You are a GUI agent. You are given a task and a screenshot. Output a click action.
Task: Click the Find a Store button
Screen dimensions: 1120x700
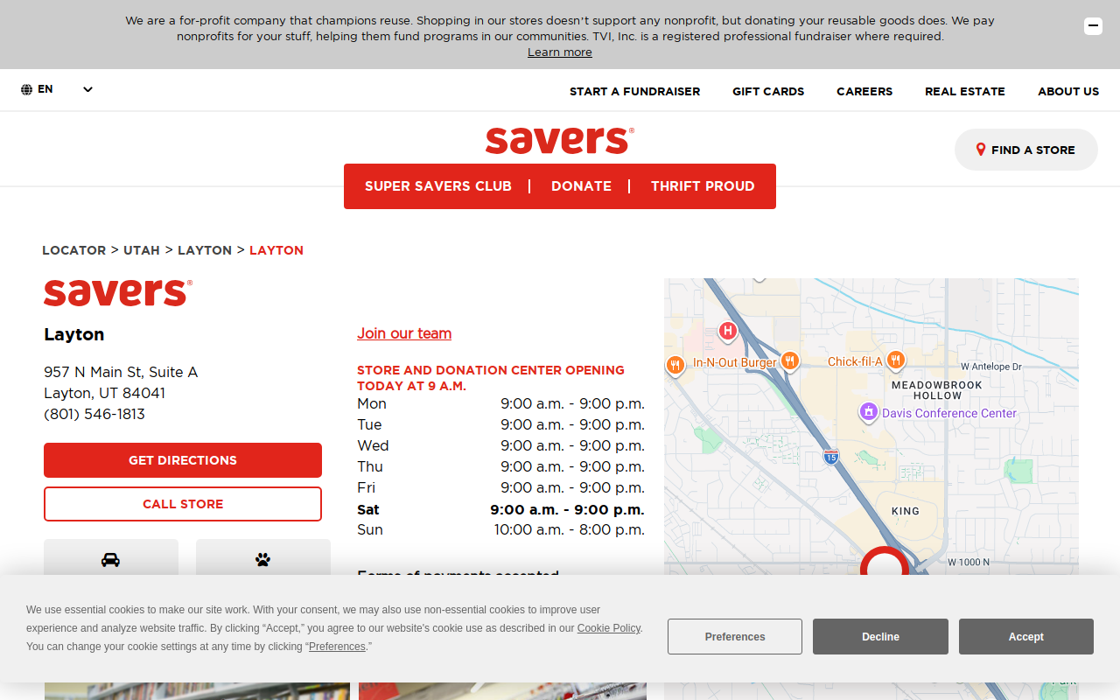point(1026,150)
